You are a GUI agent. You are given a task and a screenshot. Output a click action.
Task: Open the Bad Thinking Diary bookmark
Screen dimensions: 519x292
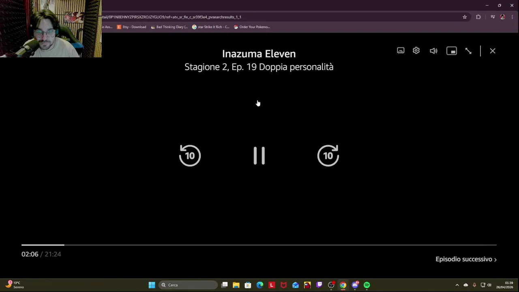click(x=169, y=27)
